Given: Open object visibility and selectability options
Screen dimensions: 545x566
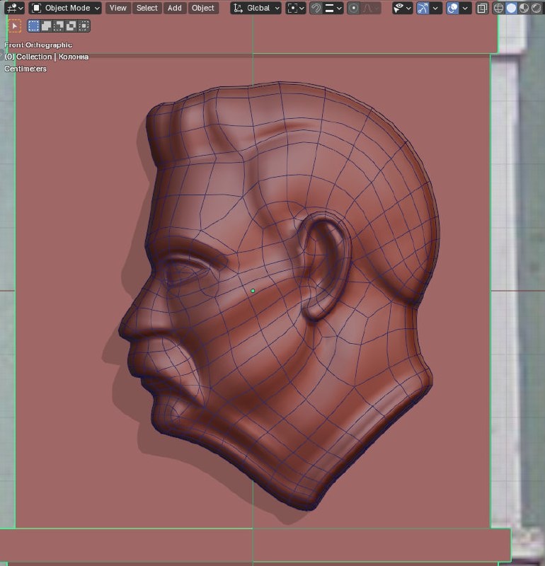Looking at the screenshot, I should [402, 8].
